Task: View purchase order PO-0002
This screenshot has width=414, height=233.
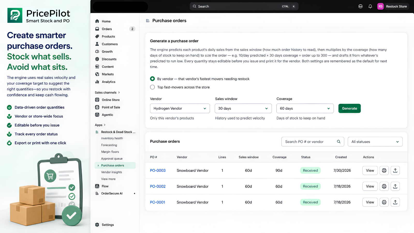Action: pyautogui.click(x=370, y=186)
